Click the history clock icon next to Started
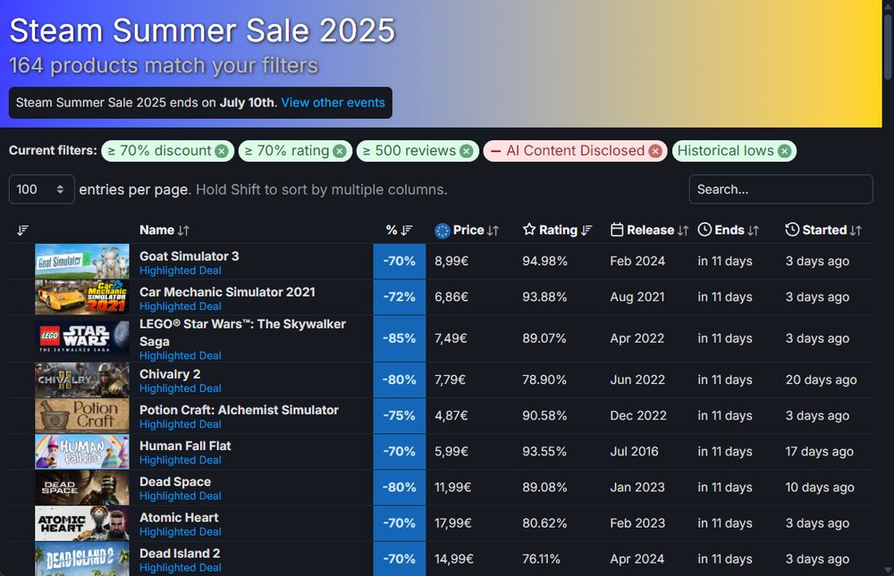Image resolution: width=894 pixels, height=576 pixels. [x=792, y=230]
